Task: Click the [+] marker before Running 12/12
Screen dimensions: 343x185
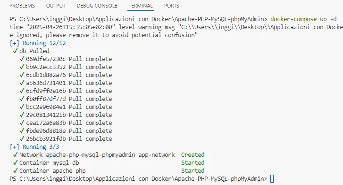Action: click(x=15, y=43)
